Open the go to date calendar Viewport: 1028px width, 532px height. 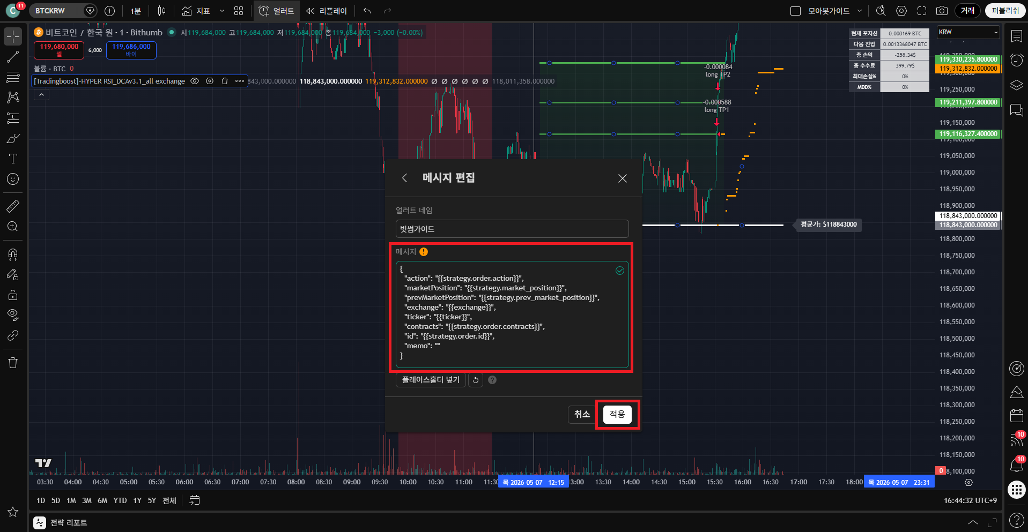(194, 500)
